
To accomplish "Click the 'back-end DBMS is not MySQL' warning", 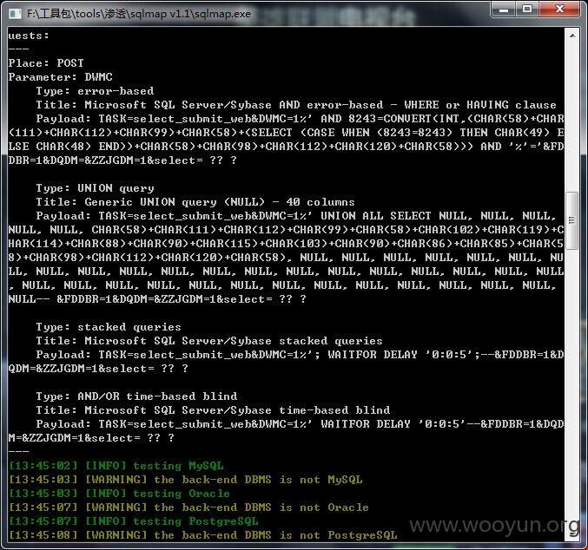I will [186, 480].
